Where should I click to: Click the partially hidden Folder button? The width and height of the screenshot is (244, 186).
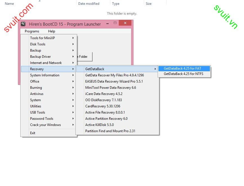pos(85,57)
